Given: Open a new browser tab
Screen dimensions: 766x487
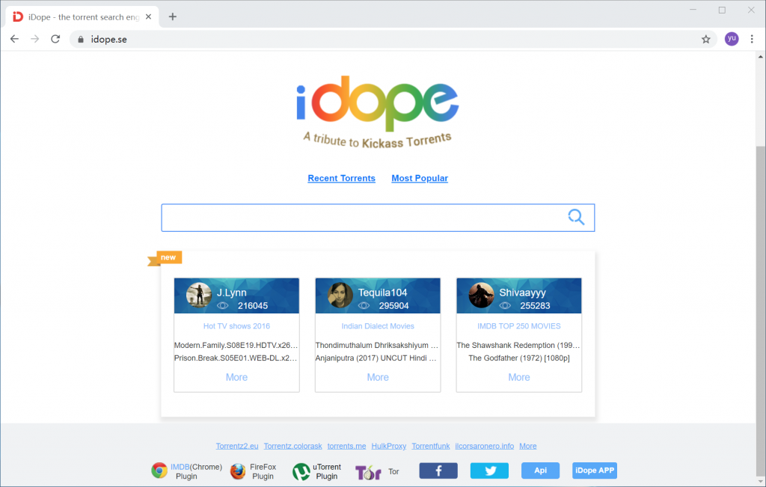Looking at the screenshot, I should coord(173,16).
